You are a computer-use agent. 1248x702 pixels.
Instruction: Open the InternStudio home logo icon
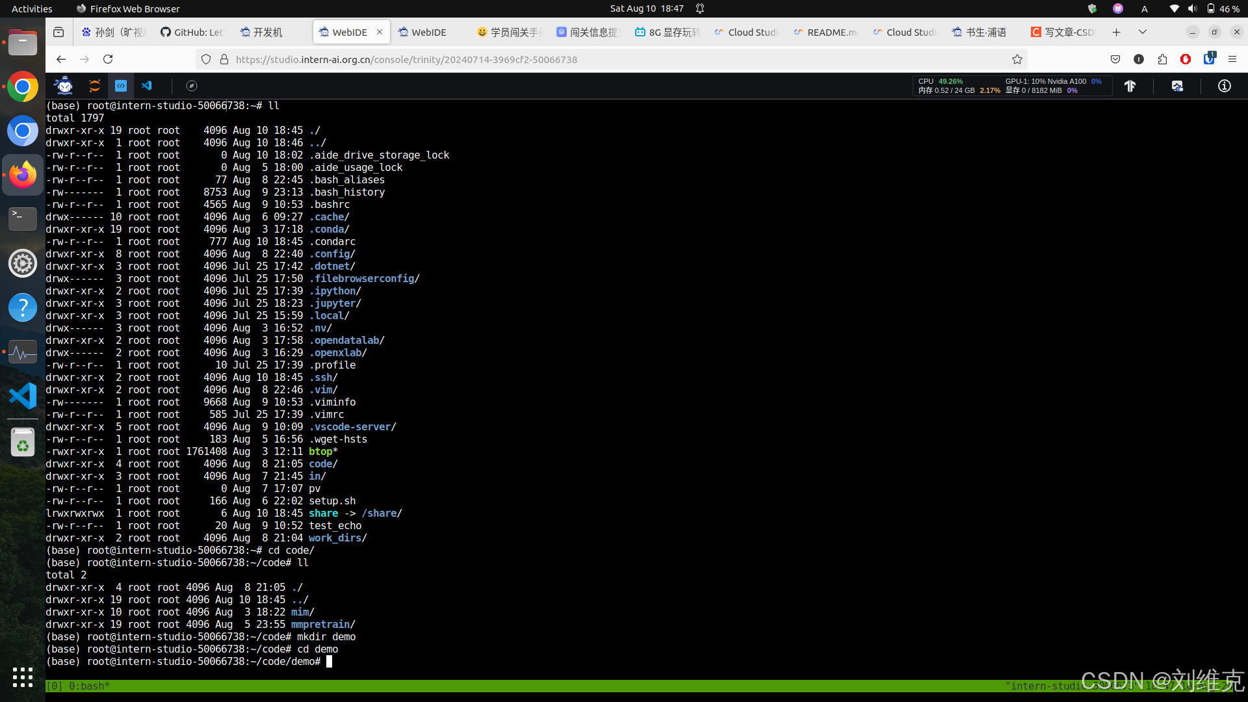pos(64,86)
